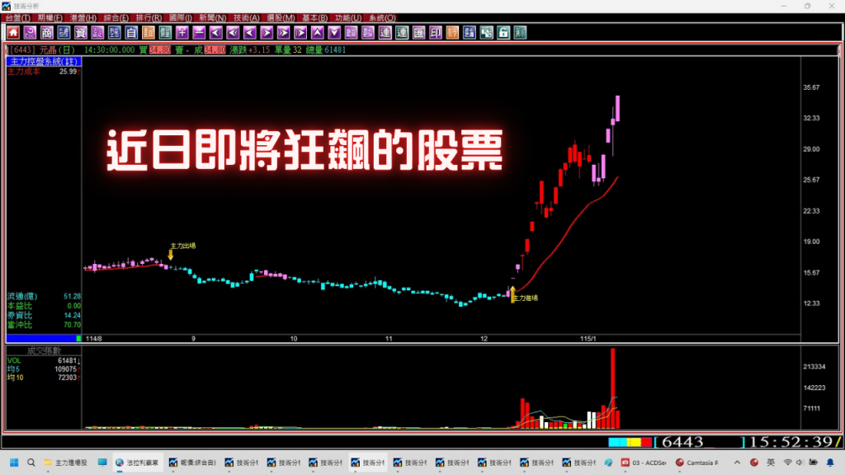Image resolution: width=845 pixels, height=475 pixels.
Task: Click the plus zoom-in toolbar icon
Action: (x=183, y=33)
